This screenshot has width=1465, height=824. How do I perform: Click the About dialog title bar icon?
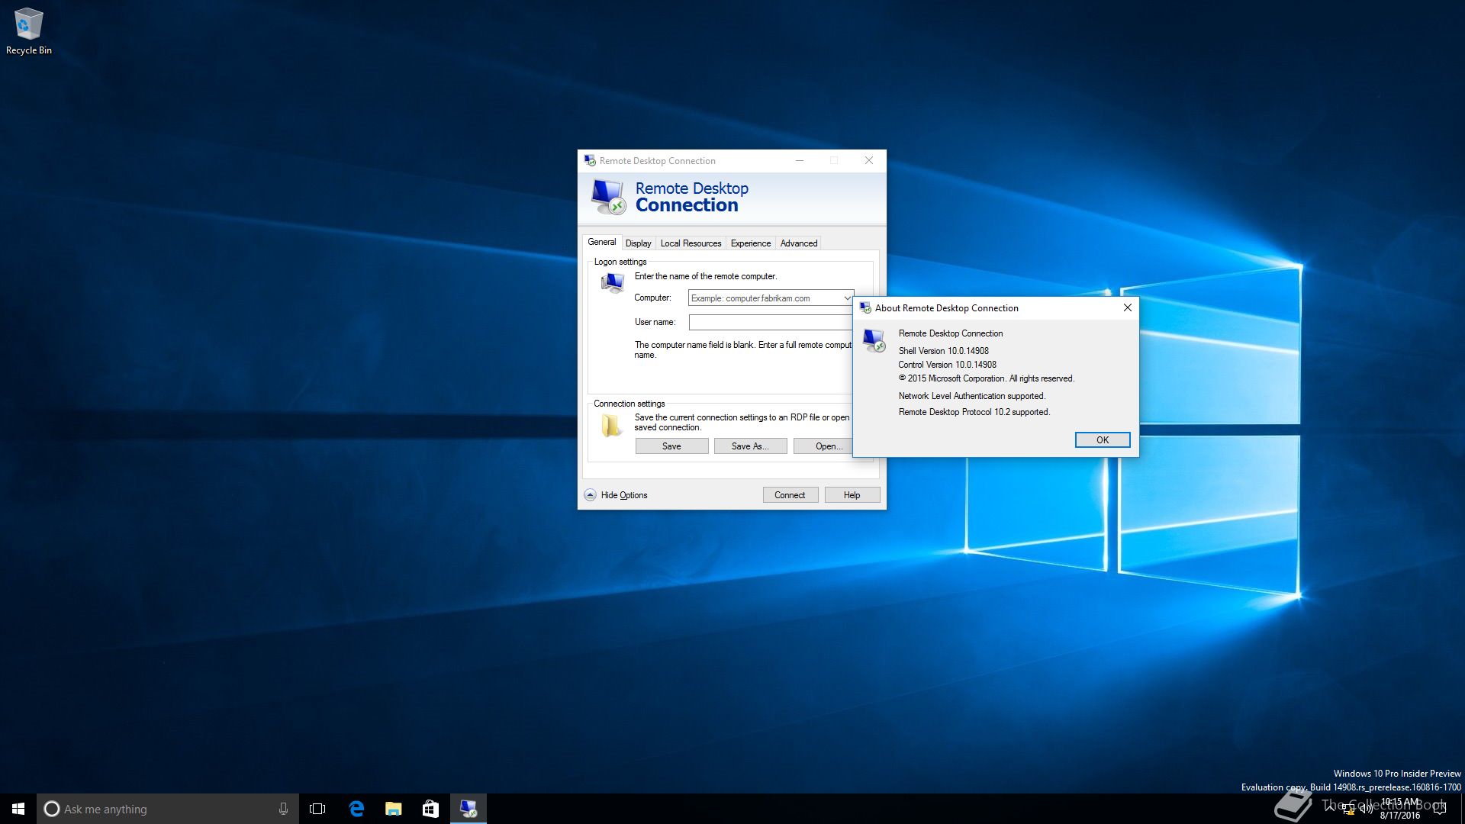[x=865, y=307]
